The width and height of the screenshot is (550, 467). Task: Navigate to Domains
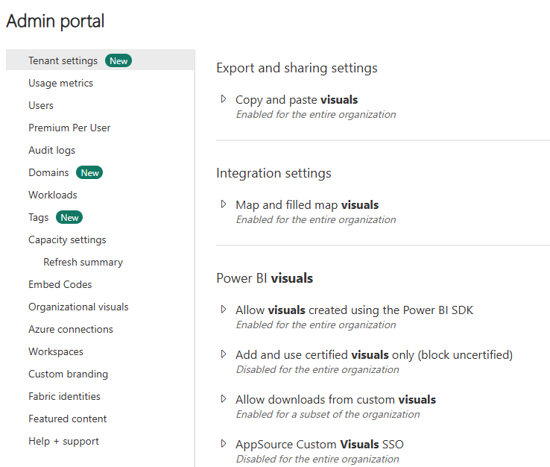48,173
